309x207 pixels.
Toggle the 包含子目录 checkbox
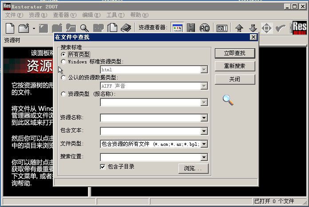[x=103, y=167]
